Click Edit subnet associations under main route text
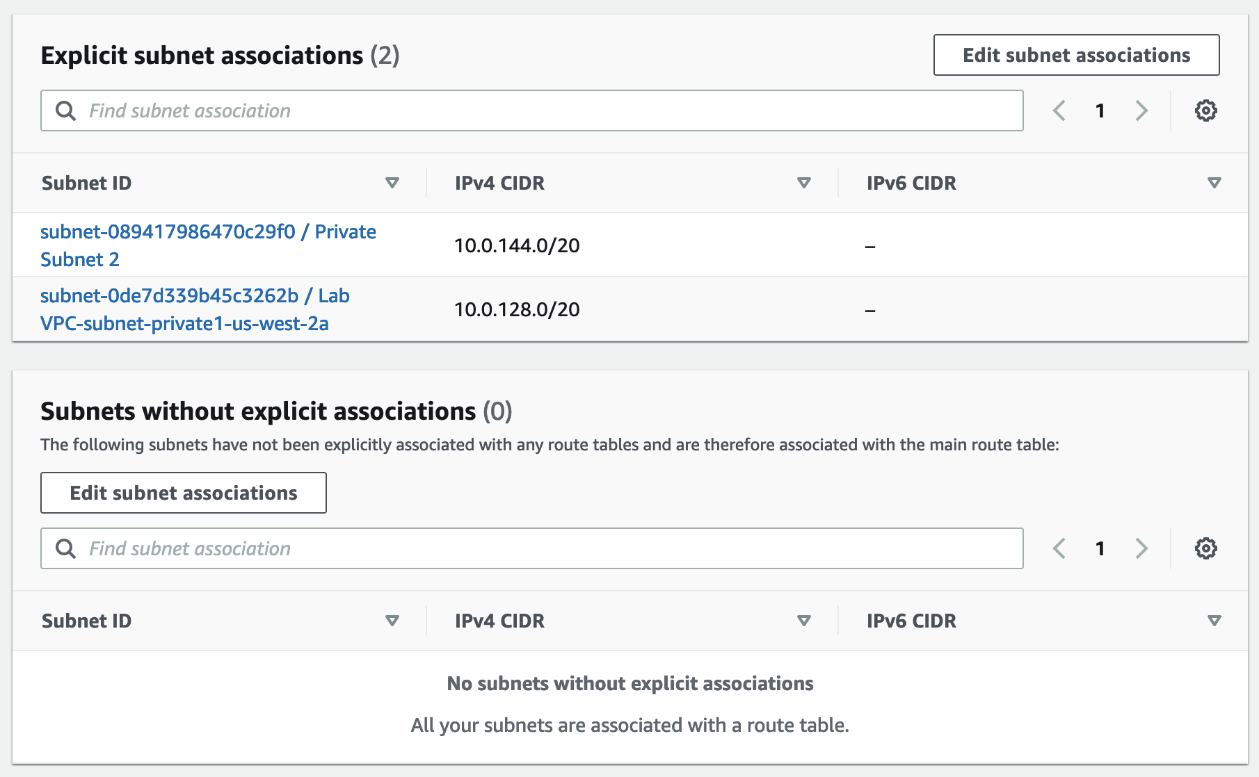Screen dimensions: 1259x777 tap(184, 493)
